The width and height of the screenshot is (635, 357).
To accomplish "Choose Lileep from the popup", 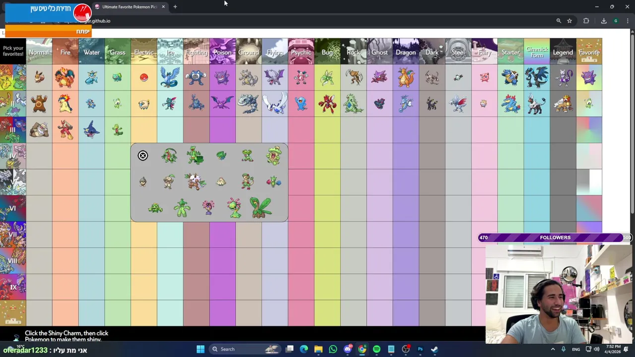I will (x=208, y=208).
